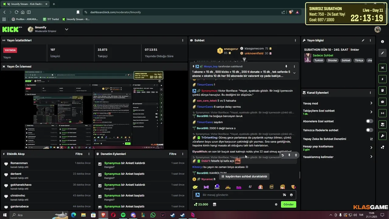
Task: Open Spotify from the Windows taskbar
Action: 123,215
